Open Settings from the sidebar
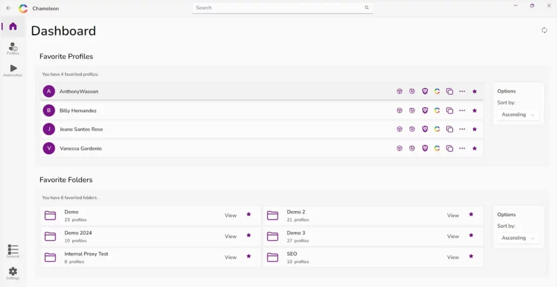Viewport: 557px width, 287px height. 13,273
